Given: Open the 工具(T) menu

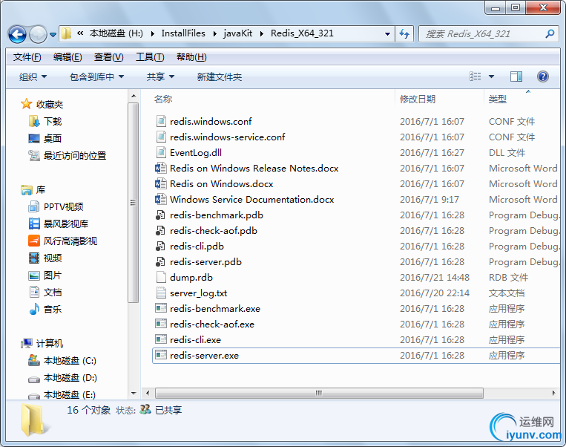Looking at the screenshot, I should click(150, 57).
